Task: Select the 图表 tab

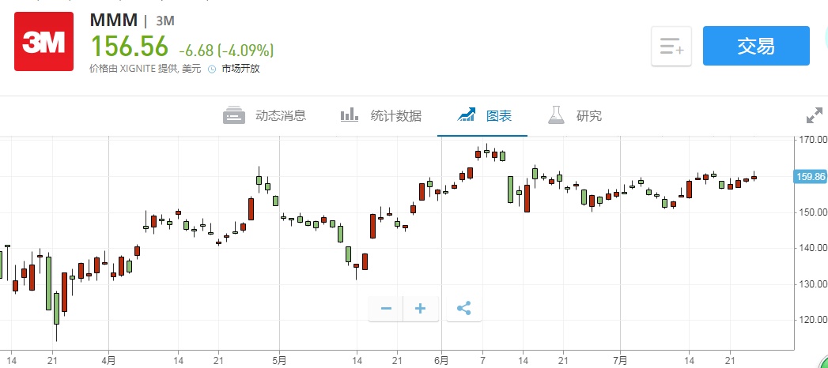Action: pos(499,116)
